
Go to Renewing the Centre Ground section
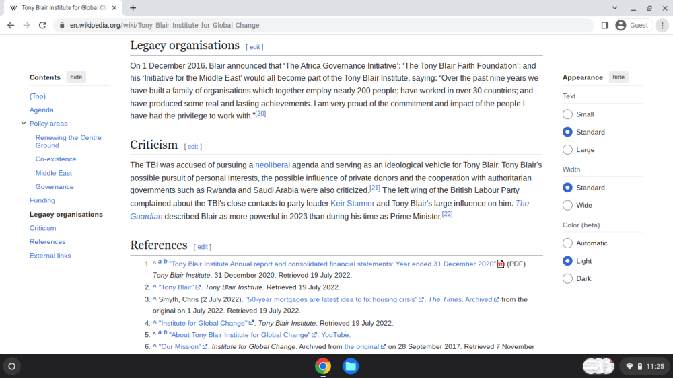tap(68, 141)
